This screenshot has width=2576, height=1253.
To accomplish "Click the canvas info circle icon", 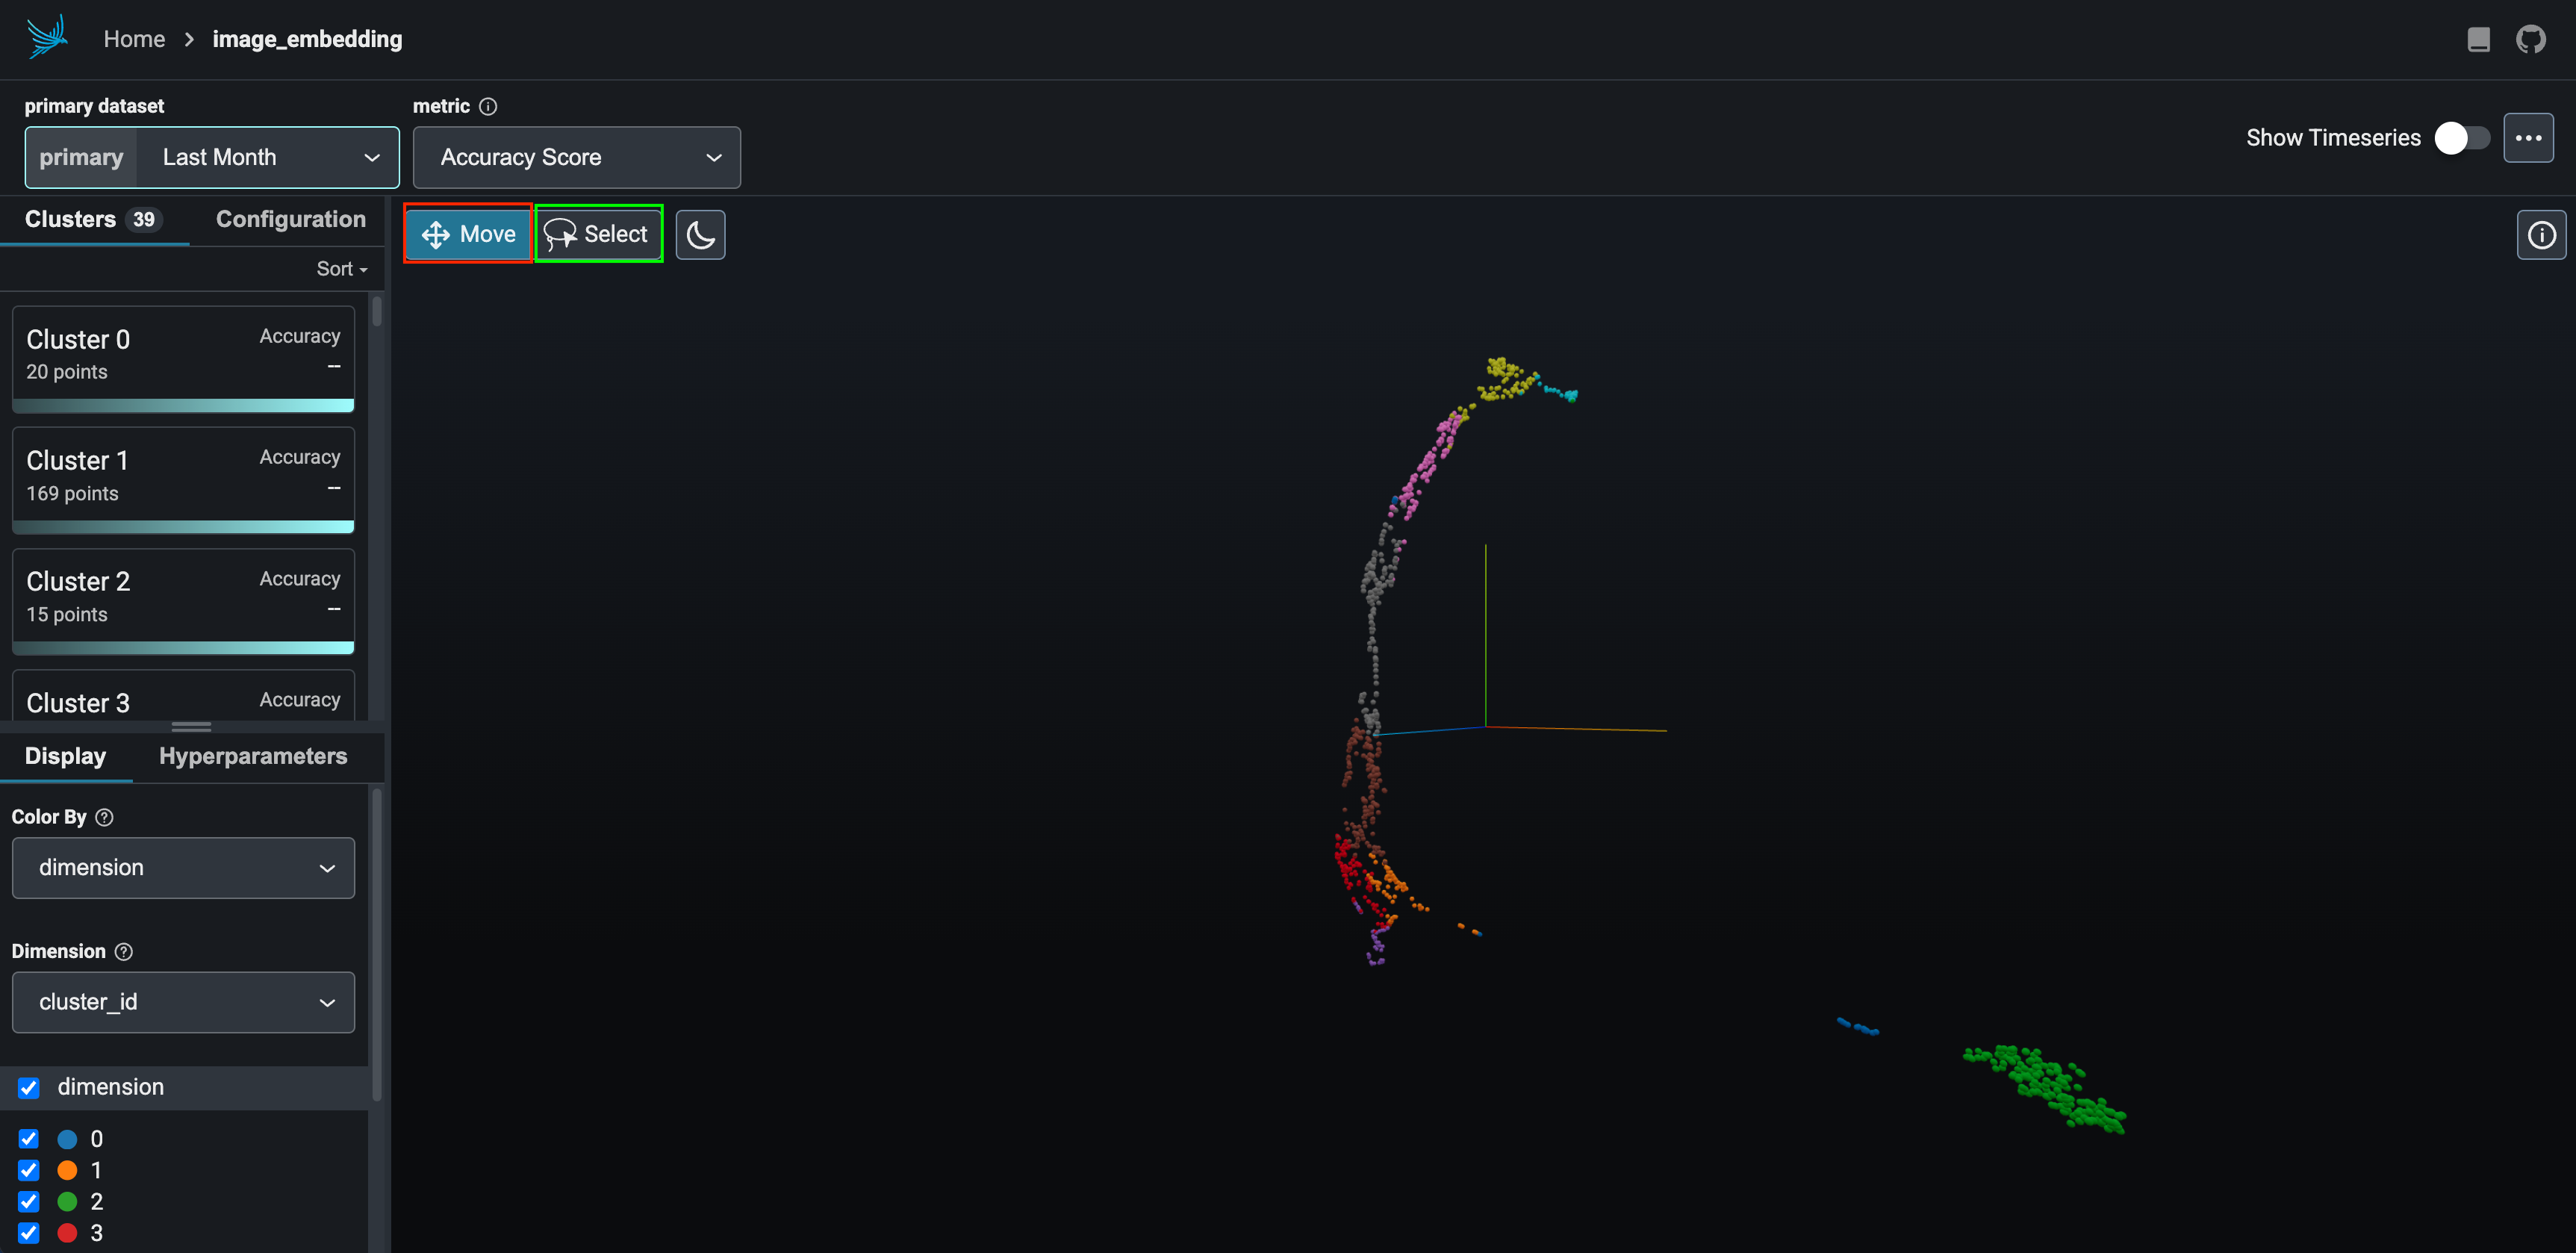I will (x=2541, y=235).
